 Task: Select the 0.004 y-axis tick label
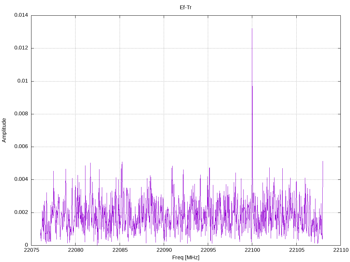coord(21,179)
